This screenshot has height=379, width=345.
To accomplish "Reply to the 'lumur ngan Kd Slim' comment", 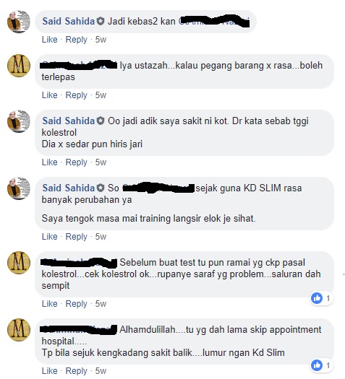I will [x=76, y=371].
